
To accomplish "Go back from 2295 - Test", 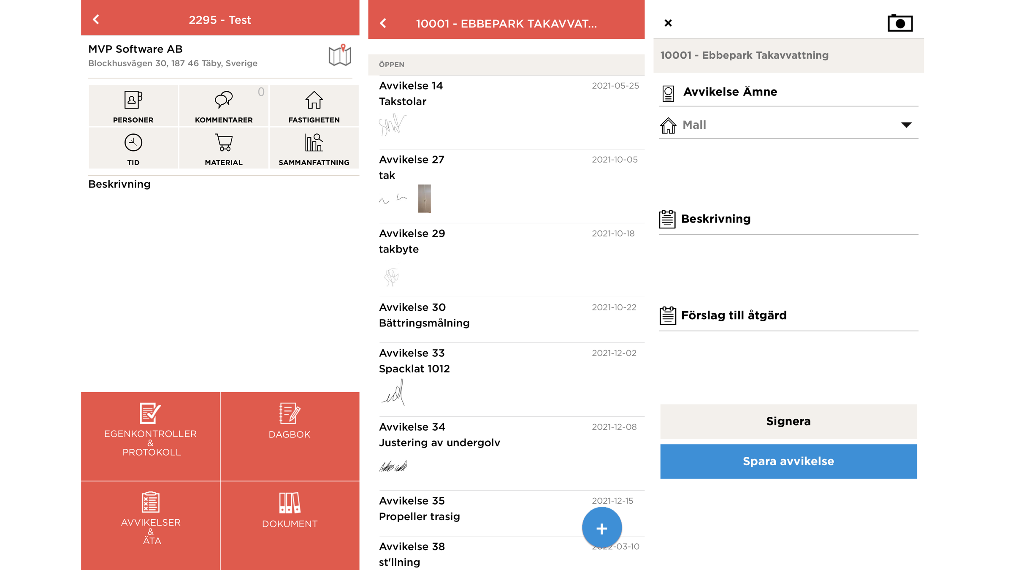I will click(x=96, y=19).
